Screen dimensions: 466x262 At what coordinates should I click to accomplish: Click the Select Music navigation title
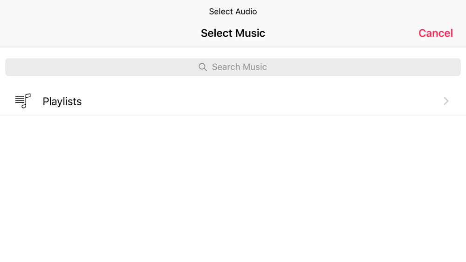(233, 33)
